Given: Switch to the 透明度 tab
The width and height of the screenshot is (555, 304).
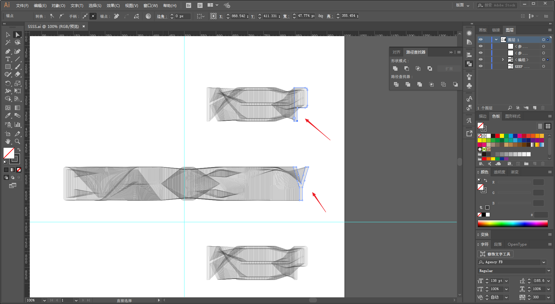Looking at the screenshot, I should (x=500, y=172).
